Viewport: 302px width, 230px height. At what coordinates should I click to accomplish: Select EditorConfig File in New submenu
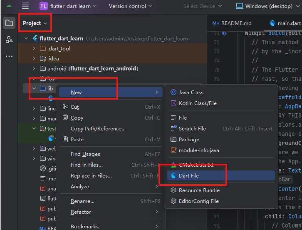[x=221, y=201]
